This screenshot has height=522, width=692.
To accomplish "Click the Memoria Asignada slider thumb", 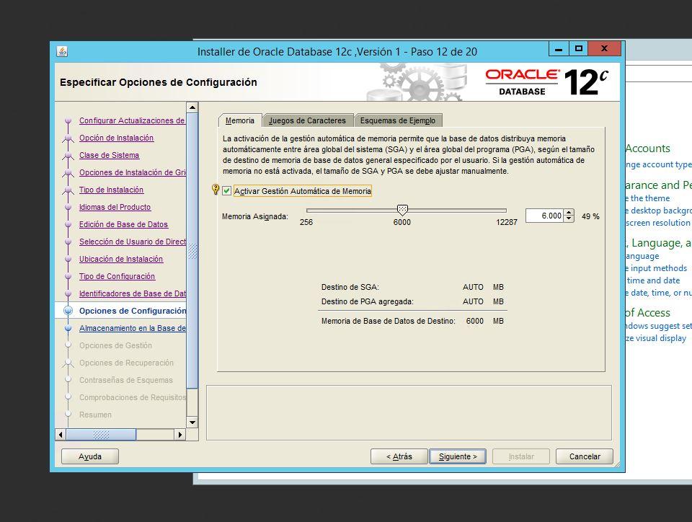I will coord(402,210).
